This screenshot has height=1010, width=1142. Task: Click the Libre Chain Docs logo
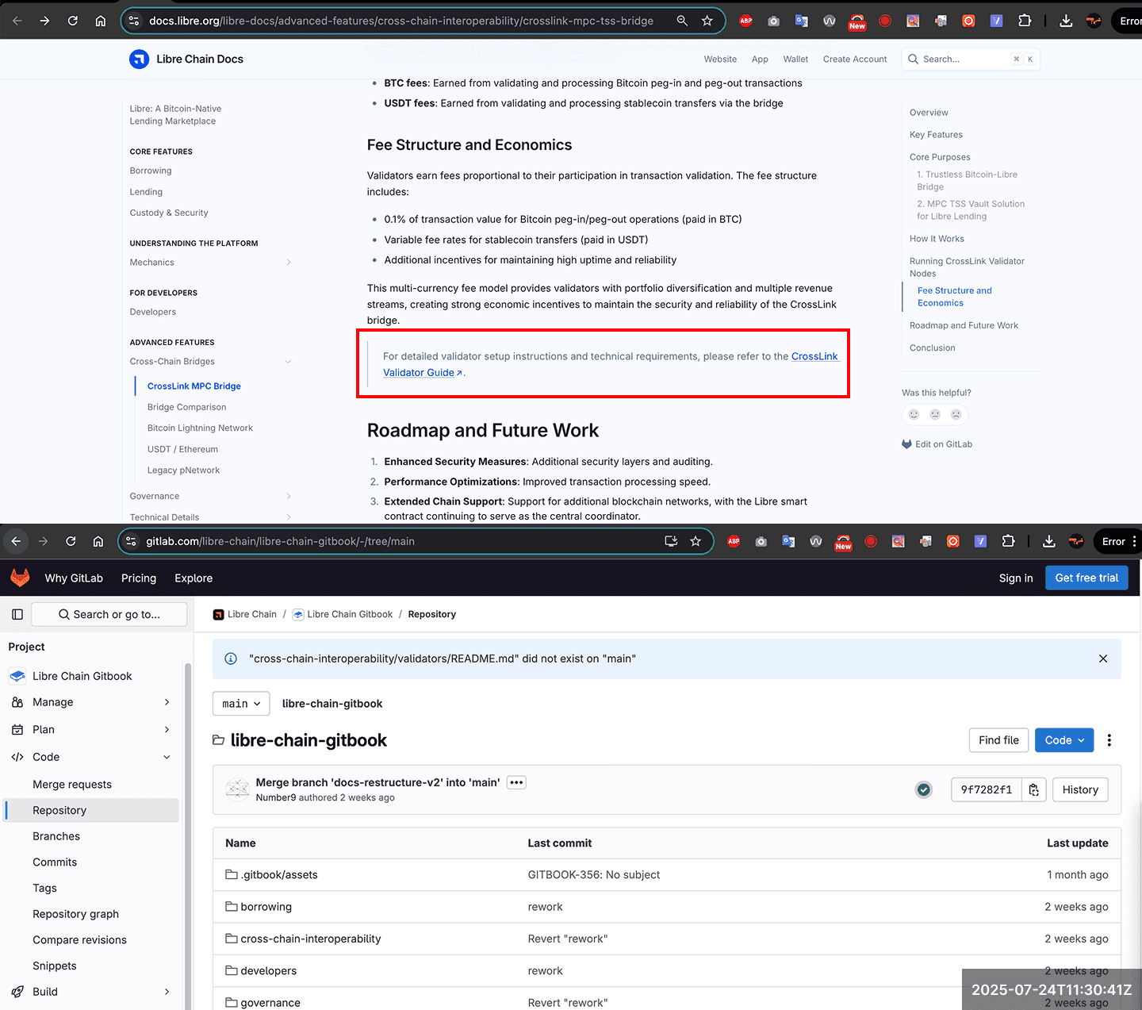pos(139,59)
